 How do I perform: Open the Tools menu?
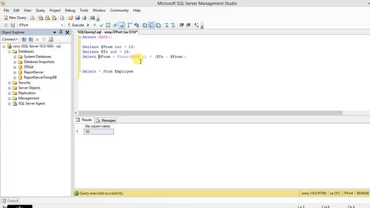84,10
